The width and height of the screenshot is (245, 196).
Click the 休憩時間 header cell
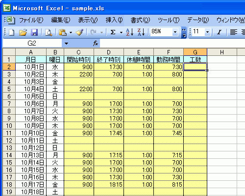[x=139, y=59]
